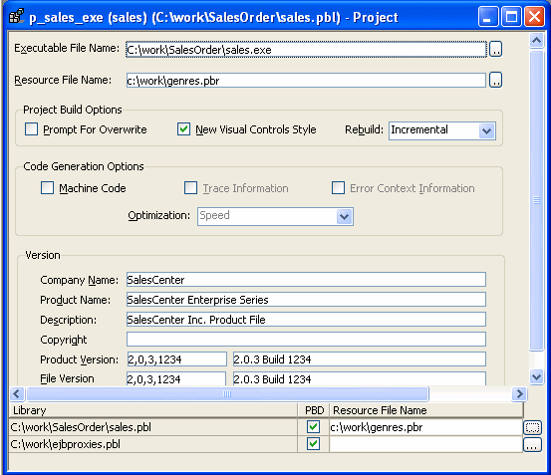Toggle the PBD checkbox for ejbproxies.pbl
The width and height of the screenshot is (551, 475).
[x=313, y=444]
